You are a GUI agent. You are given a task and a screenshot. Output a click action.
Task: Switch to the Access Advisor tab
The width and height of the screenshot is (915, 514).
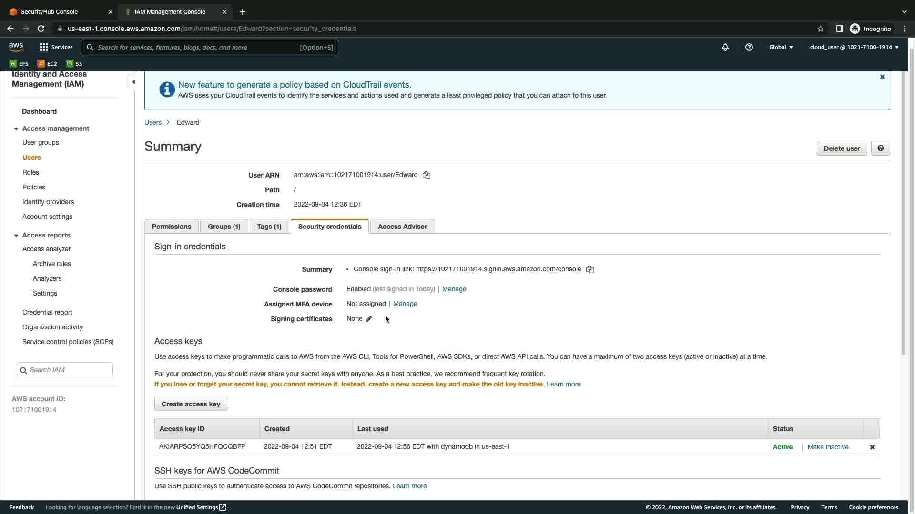[x=402, y=227]
